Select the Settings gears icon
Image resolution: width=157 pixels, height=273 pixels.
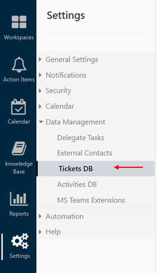point(20,241)
